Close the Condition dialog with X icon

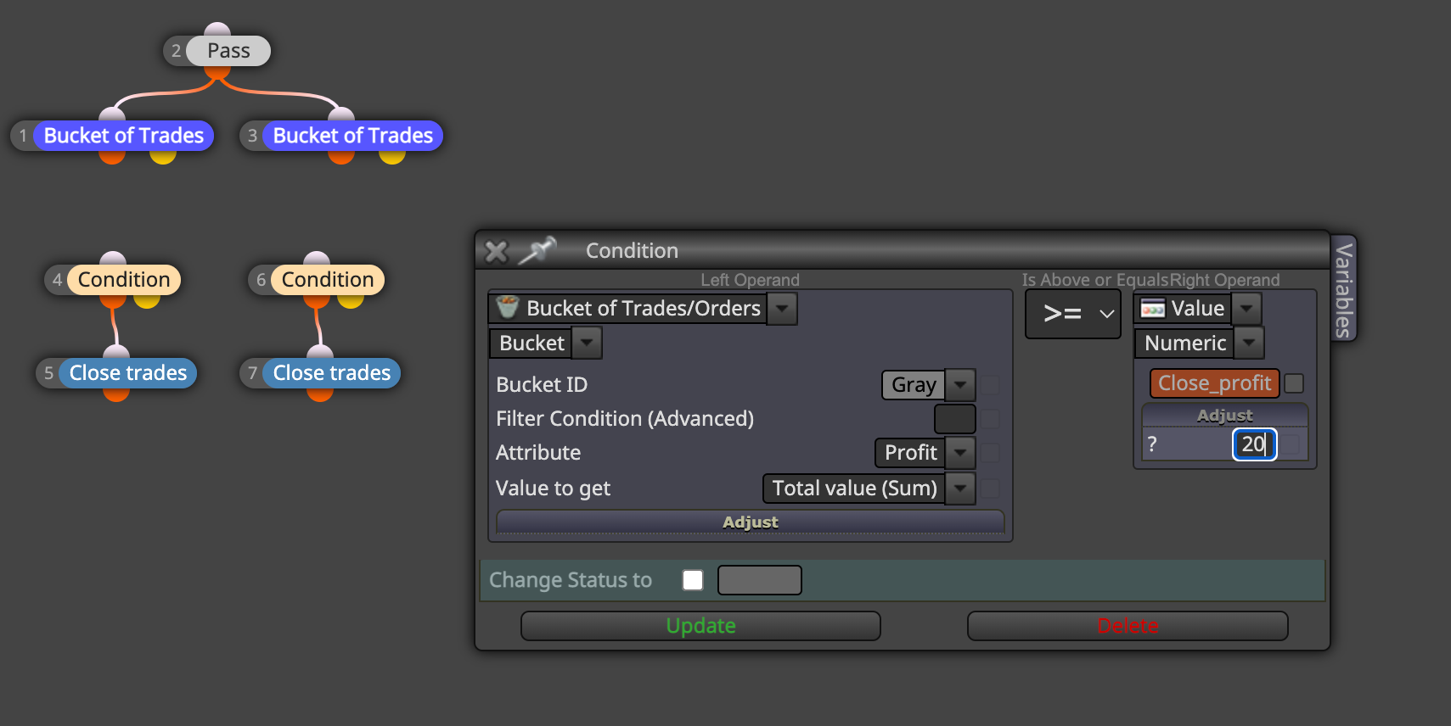(x=496, y=251)
